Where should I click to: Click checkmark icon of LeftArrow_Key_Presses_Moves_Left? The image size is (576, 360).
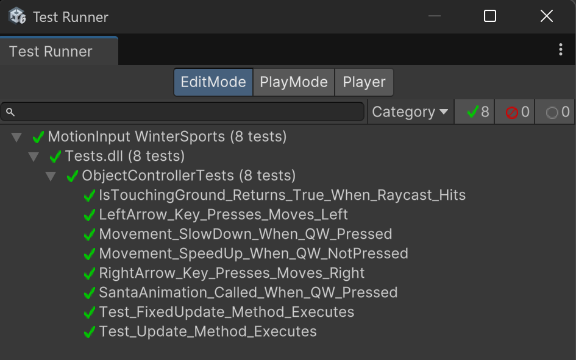click(x=90, y=215)
